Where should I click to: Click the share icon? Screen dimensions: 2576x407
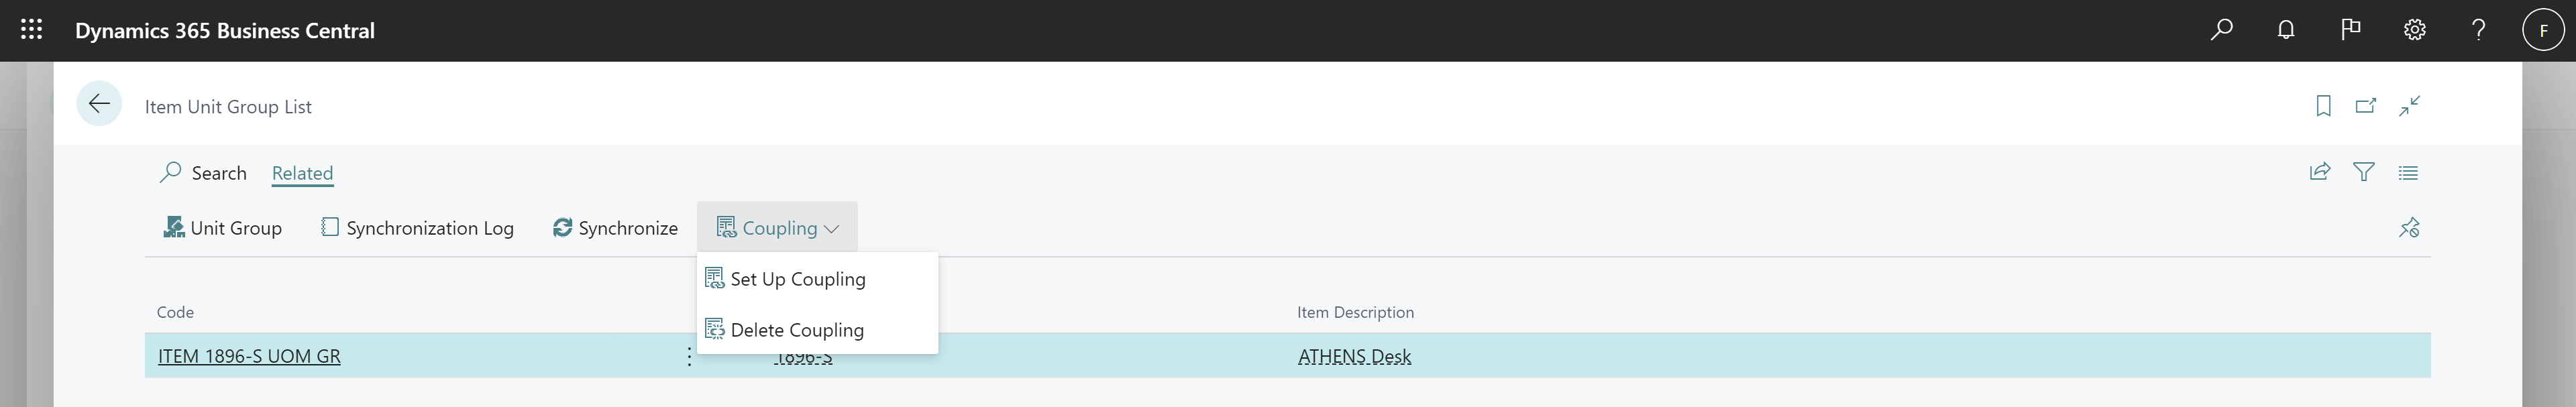(x=2320, y=172)
